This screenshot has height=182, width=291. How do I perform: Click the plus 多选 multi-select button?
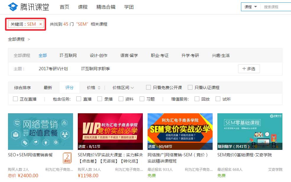click(x=249, y=69)
